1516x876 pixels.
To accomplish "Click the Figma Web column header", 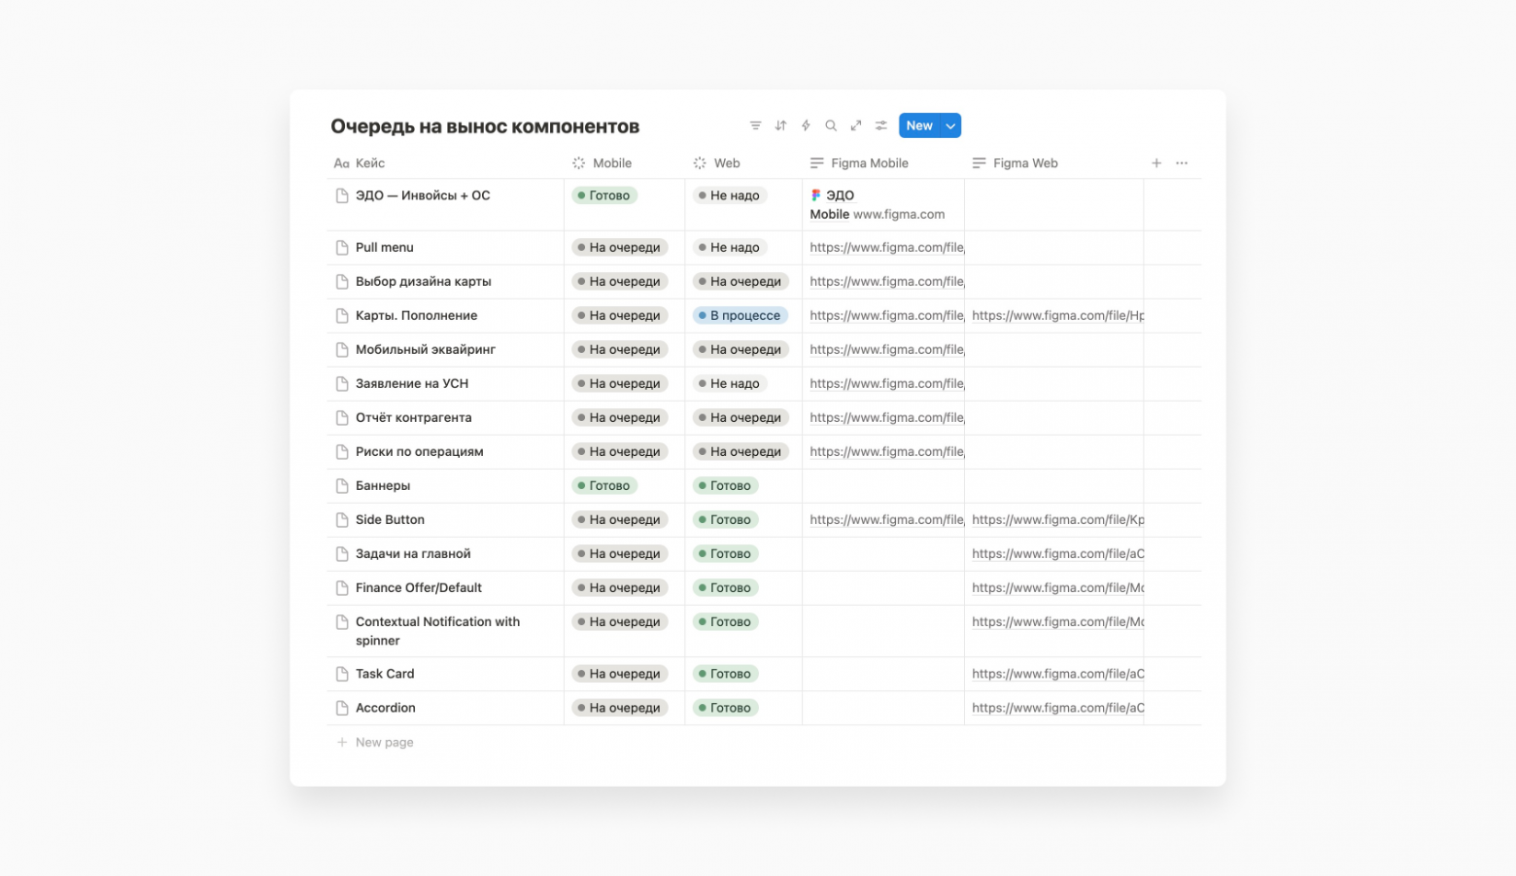I will click(1024, 163).
